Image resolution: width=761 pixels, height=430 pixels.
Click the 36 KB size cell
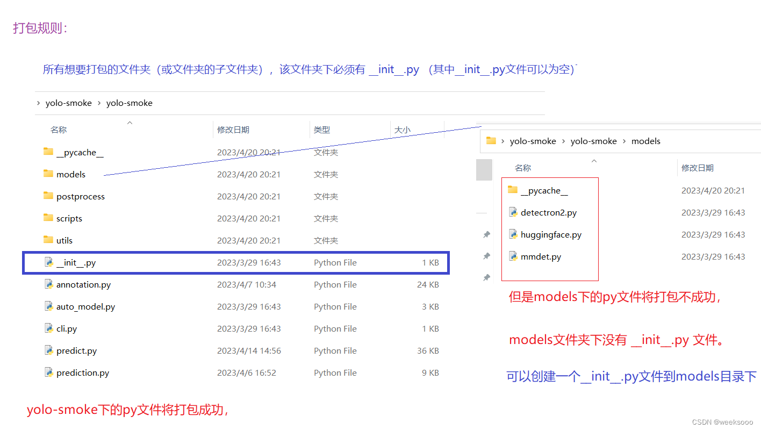pos(428,350)
